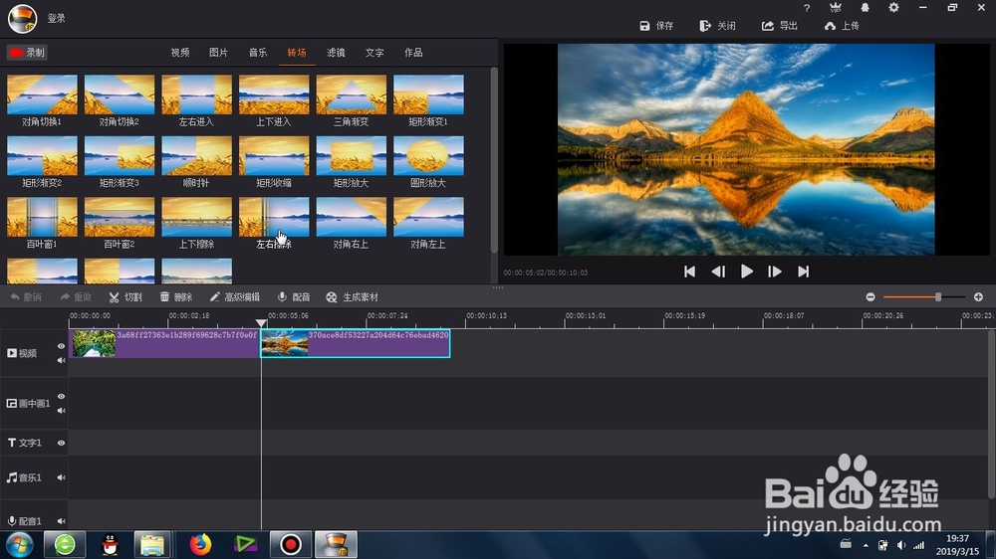Toggle visibility of the 视频 track
Viewport: 996px width, 559px height.
[61, 346]
